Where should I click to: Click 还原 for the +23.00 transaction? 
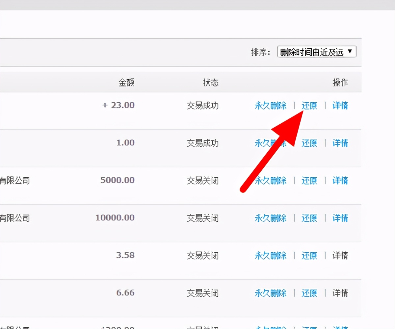(x=309, y=106)
